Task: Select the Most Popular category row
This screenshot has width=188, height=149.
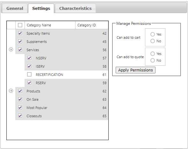Action: click(x=62, y=108)
